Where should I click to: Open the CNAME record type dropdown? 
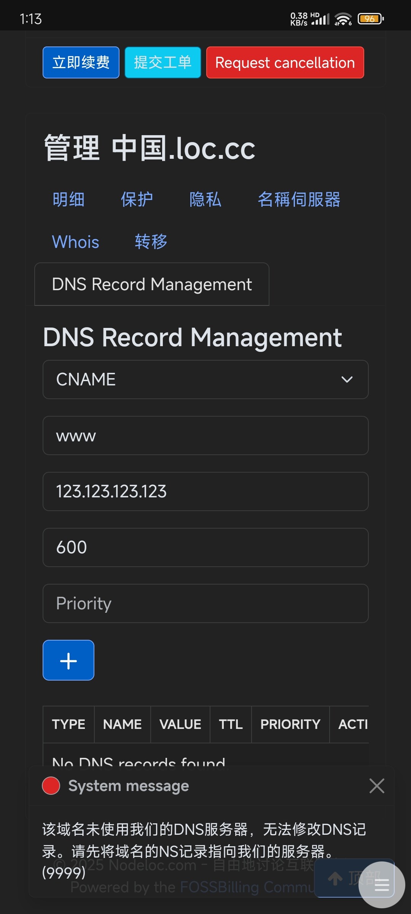[x=205, y=379]
